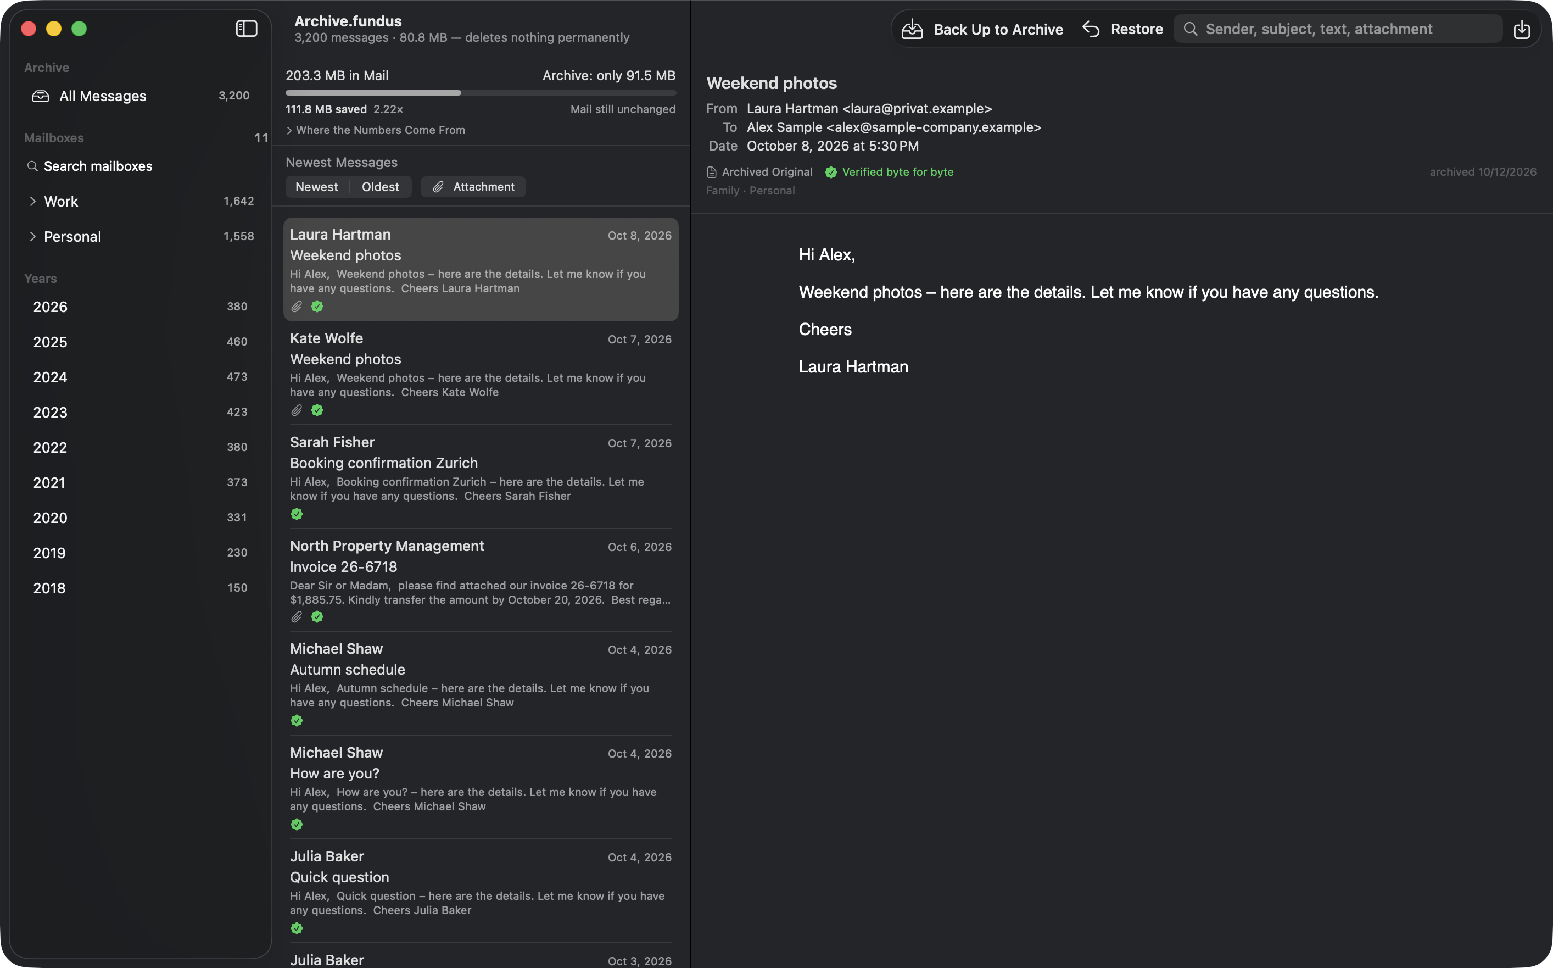Click the Restore label
The width and height of the screenshot is (1553, 968).
point(1136,29)
